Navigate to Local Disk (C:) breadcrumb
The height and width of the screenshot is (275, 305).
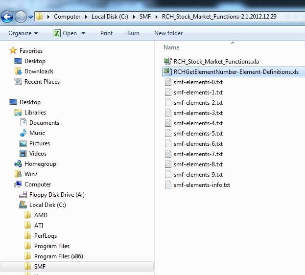point(110,17)
